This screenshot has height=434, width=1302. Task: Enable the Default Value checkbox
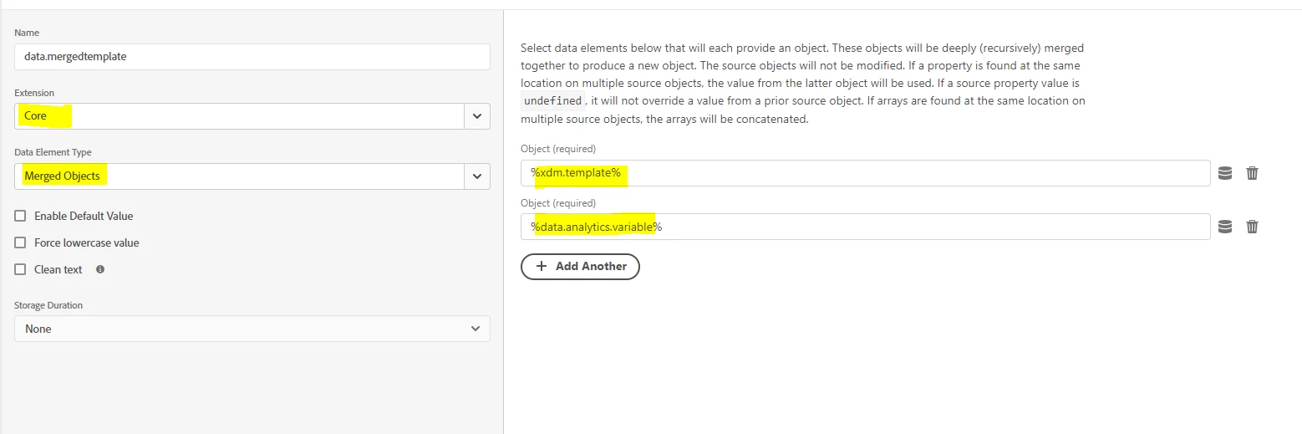(x=20, y=216)
